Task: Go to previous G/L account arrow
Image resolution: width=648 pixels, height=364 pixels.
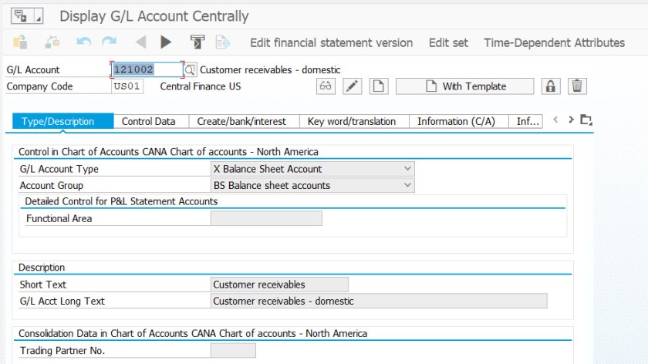Action: tap(140, 42)
